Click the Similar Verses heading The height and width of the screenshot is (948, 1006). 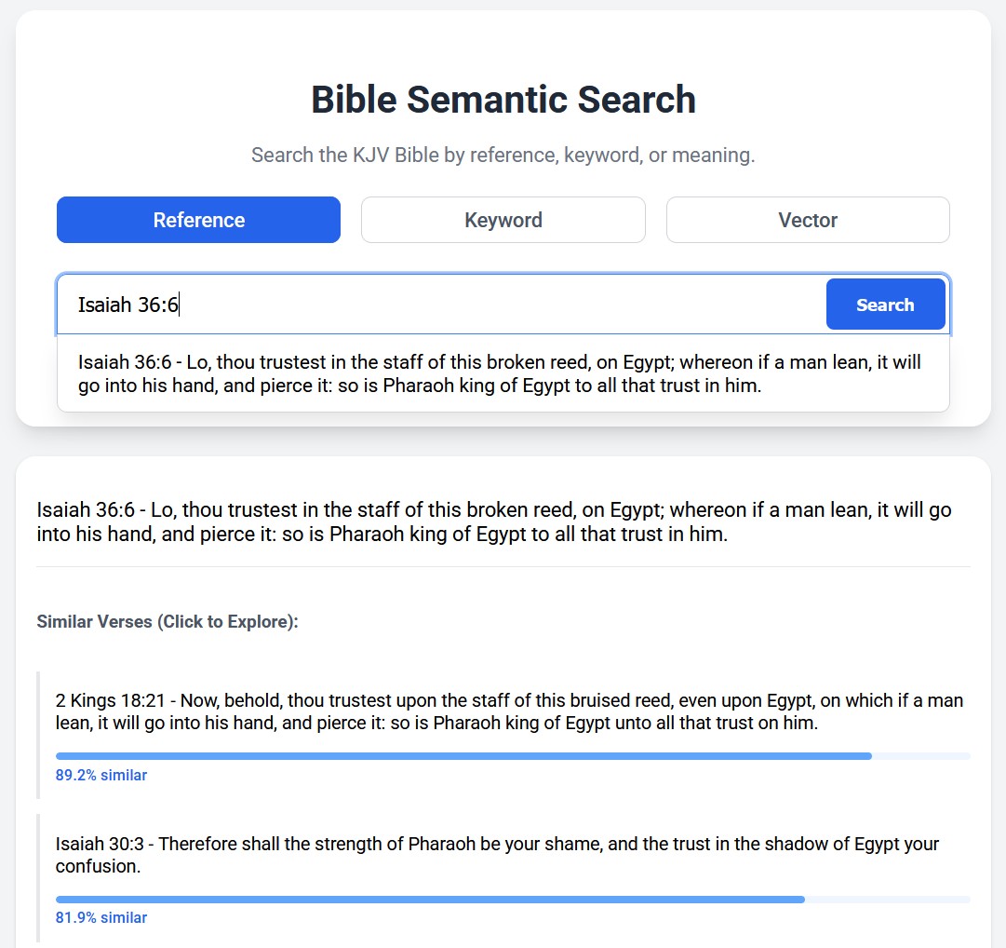(x=167, y=621)
